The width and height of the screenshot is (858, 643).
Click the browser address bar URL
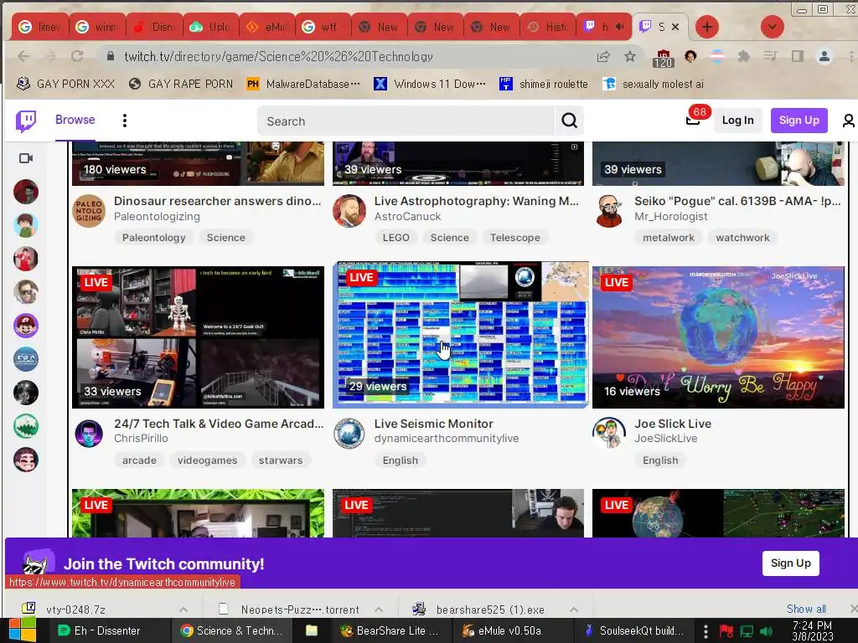(278, 56)
